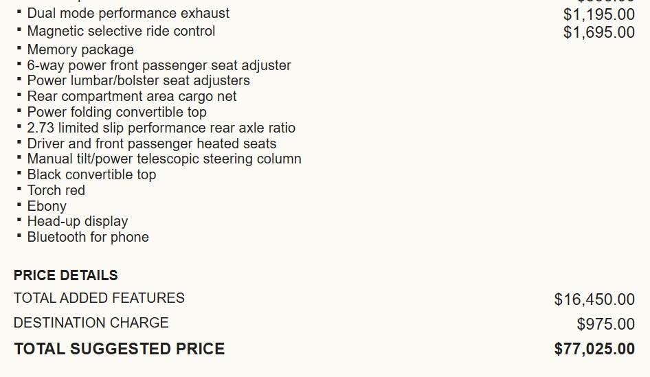Select the Black convertible top item
The width and height of the screenshot is (650, 377).
tap(91, 174)
